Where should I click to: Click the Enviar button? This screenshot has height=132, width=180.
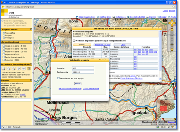78,84
